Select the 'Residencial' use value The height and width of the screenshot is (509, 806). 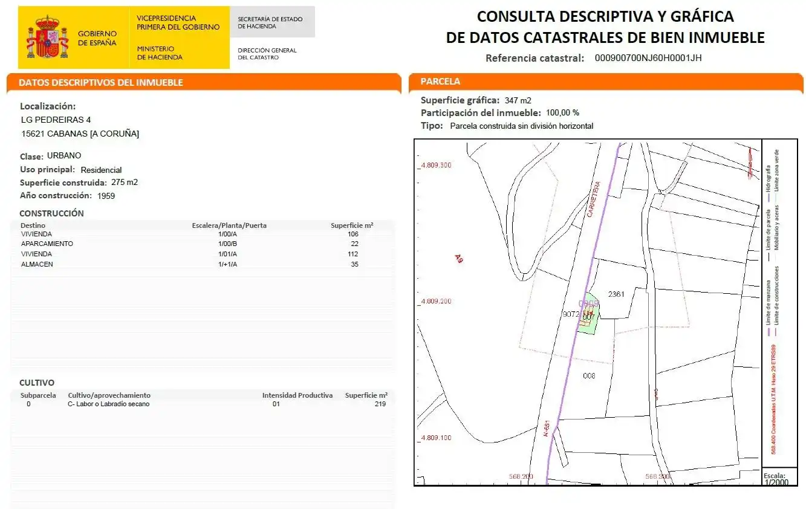coord(101,170)
